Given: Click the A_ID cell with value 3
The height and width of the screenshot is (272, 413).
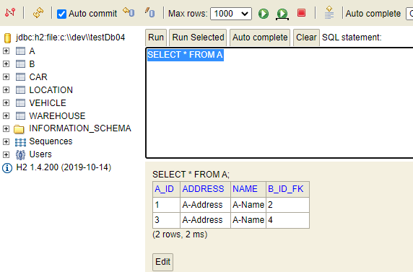Looking at the screenshot, I should tap(166, 220).
